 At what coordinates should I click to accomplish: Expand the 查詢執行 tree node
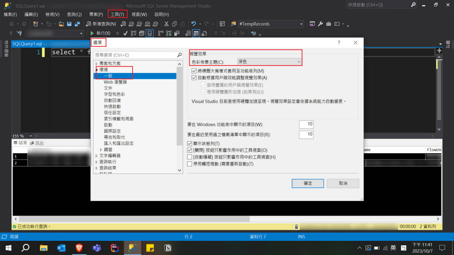pos(97,162)
